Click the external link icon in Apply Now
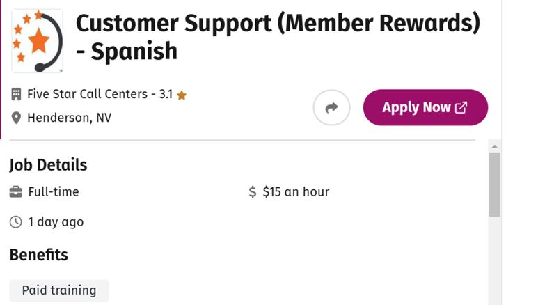 tap(461, 107)
